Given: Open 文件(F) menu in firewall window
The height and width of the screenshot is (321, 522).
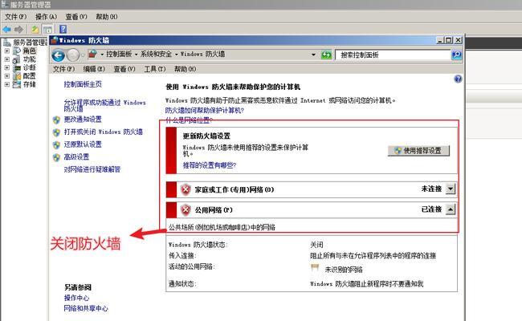Looking at the screenshot, I should [64, 69].
